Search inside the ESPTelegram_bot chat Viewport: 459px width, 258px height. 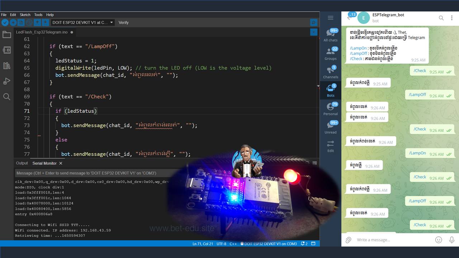(441, 18)
